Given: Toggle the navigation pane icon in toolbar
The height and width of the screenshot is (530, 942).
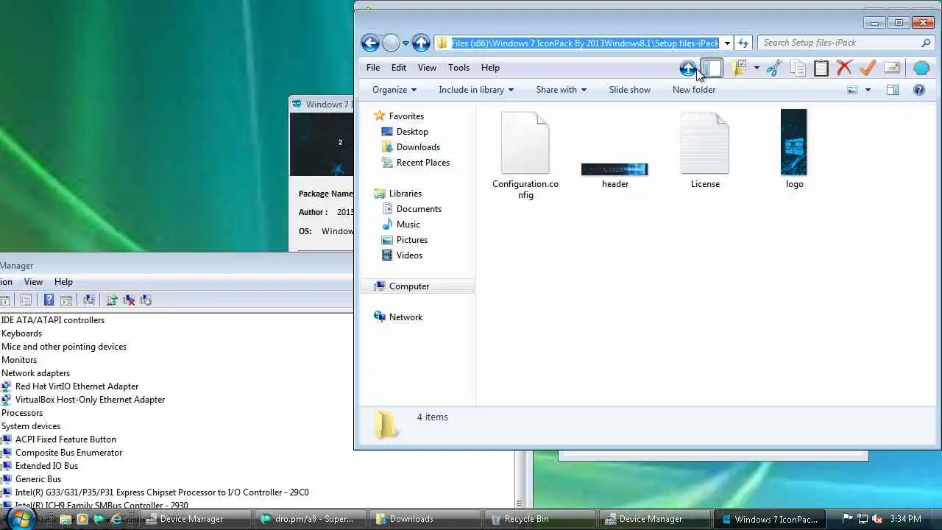Looking at the screenshot, I should tap(712, 68).
